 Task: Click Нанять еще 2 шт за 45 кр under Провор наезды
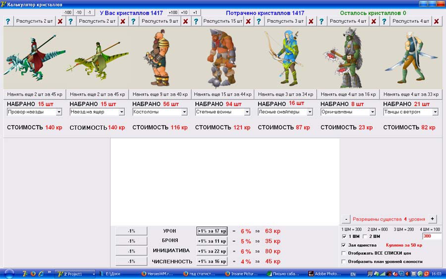point(35,94)
